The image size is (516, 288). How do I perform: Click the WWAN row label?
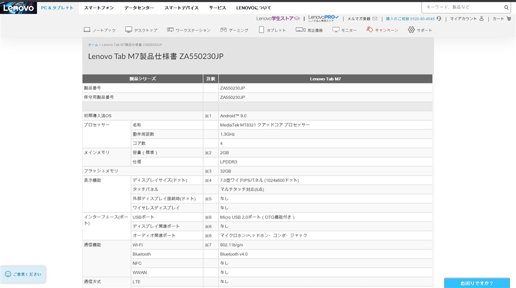pyautogui.click(x=140, y=272)
